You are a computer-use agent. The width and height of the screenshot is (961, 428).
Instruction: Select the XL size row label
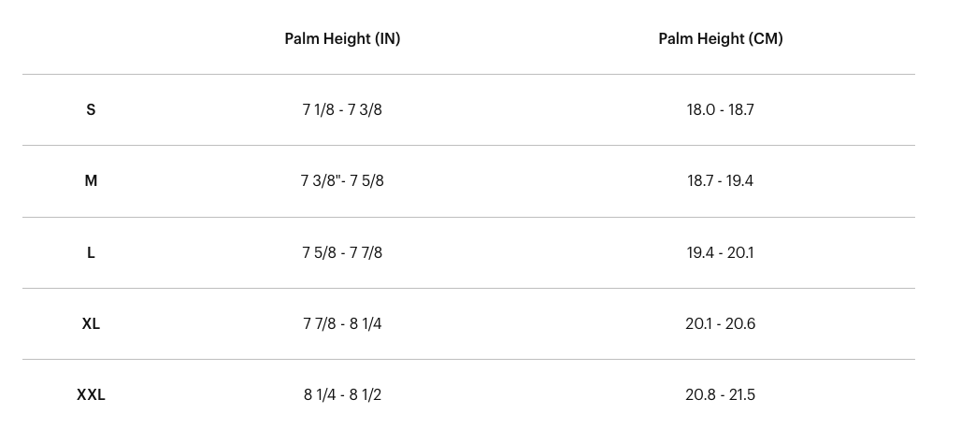point(91,323)
